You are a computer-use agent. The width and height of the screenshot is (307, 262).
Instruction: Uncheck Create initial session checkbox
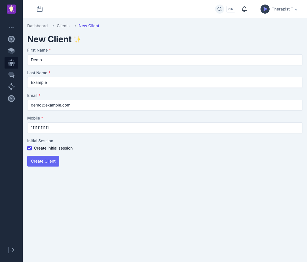(29, 148)
